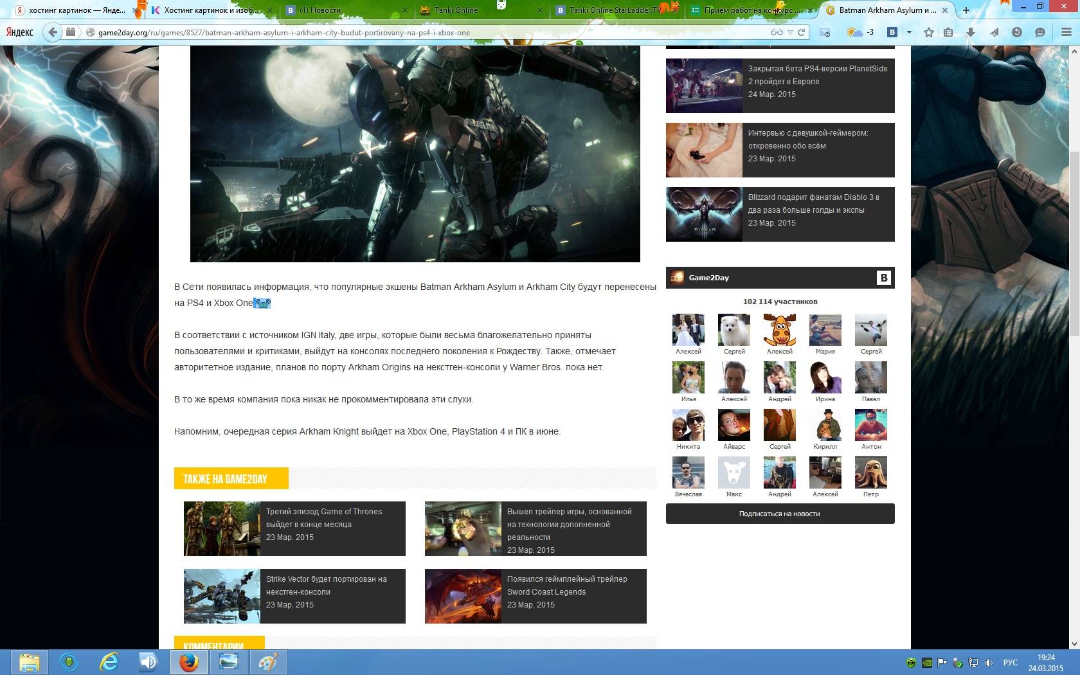1080x675 pixels.
Task: Close the Batman Arkham Asylum tab
Action: point(944,10)
